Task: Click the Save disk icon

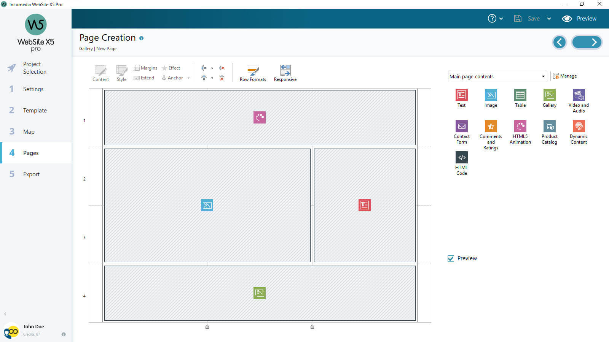Action: 518,18
